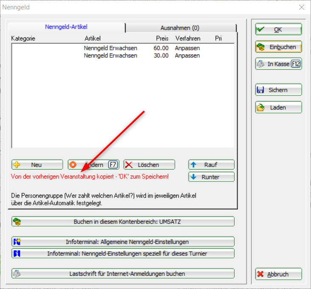Click the Preis column header
311x289 pixels.
tap(162, 38)
